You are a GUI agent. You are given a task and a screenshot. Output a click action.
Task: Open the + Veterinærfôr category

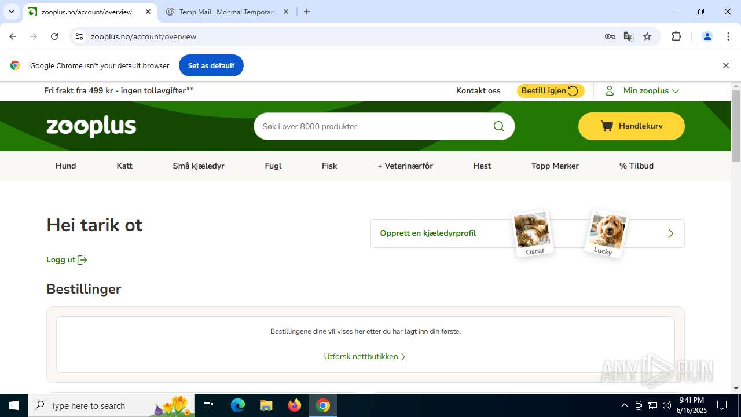405,166
